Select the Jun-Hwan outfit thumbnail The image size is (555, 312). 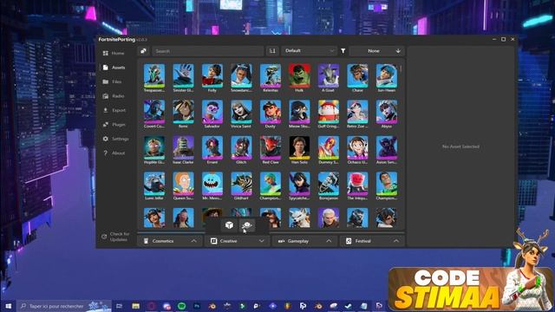(387, 76)
